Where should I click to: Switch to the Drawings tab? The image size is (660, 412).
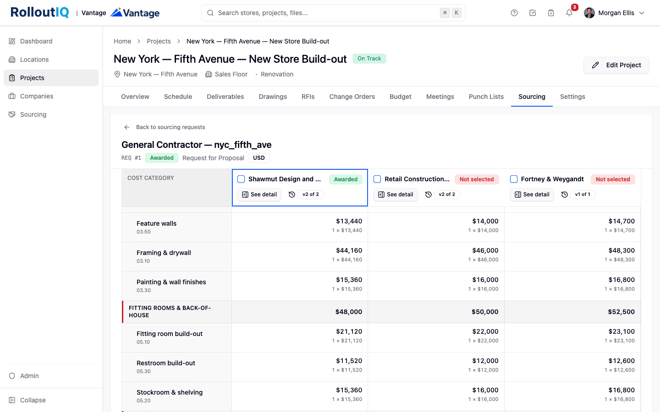point(273,97)
